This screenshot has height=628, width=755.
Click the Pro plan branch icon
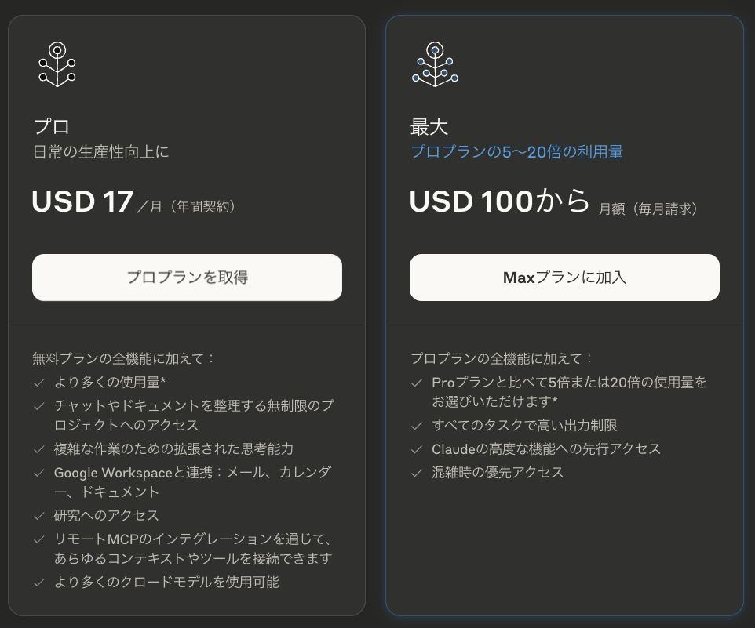[57, 64]
